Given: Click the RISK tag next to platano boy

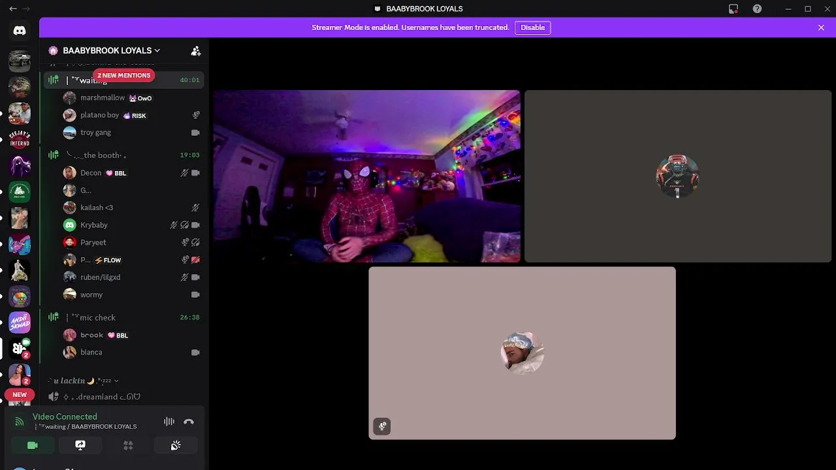Looking at the screenshot, I should click(135, 116).
